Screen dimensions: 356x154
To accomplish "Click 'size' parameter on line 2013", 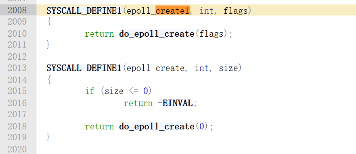I will [x=228, y=68].
